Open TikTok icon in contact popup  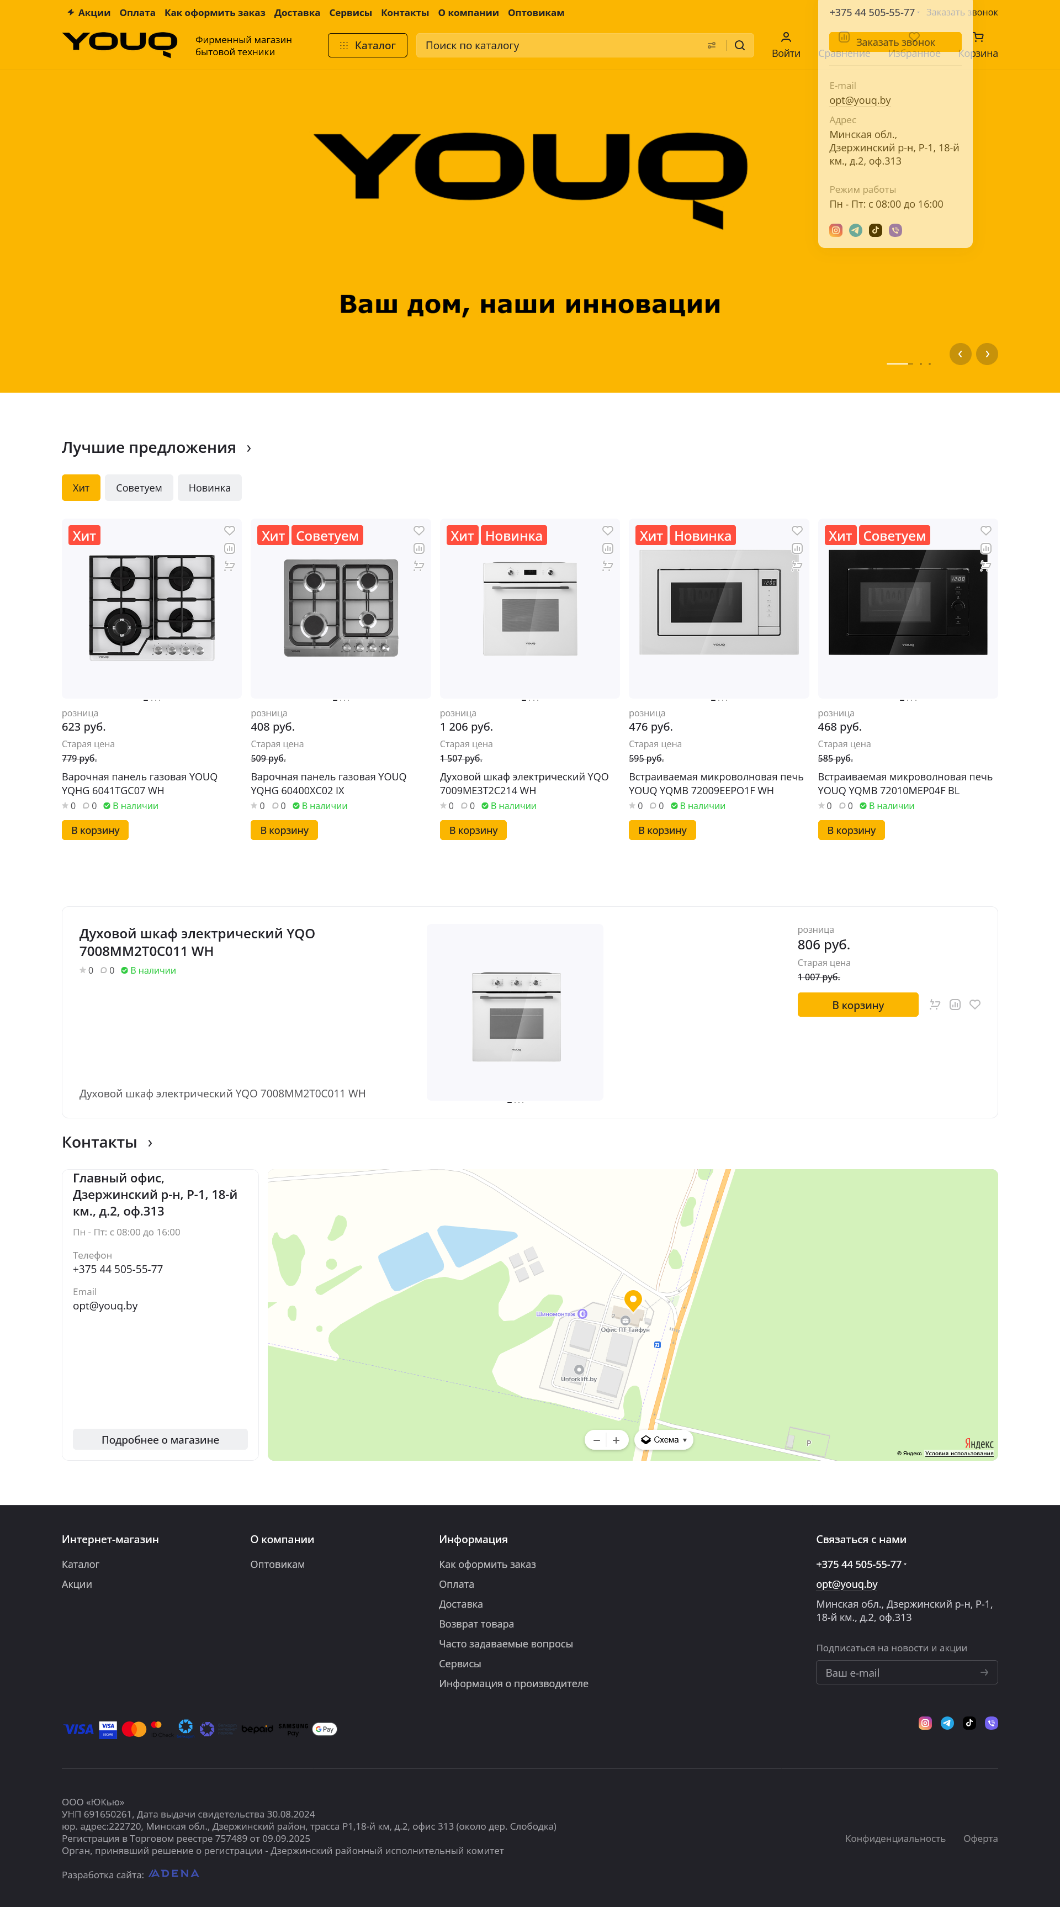coord(875,230)
